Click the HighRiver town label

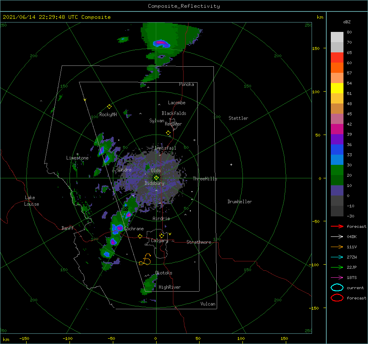[170, 287]
